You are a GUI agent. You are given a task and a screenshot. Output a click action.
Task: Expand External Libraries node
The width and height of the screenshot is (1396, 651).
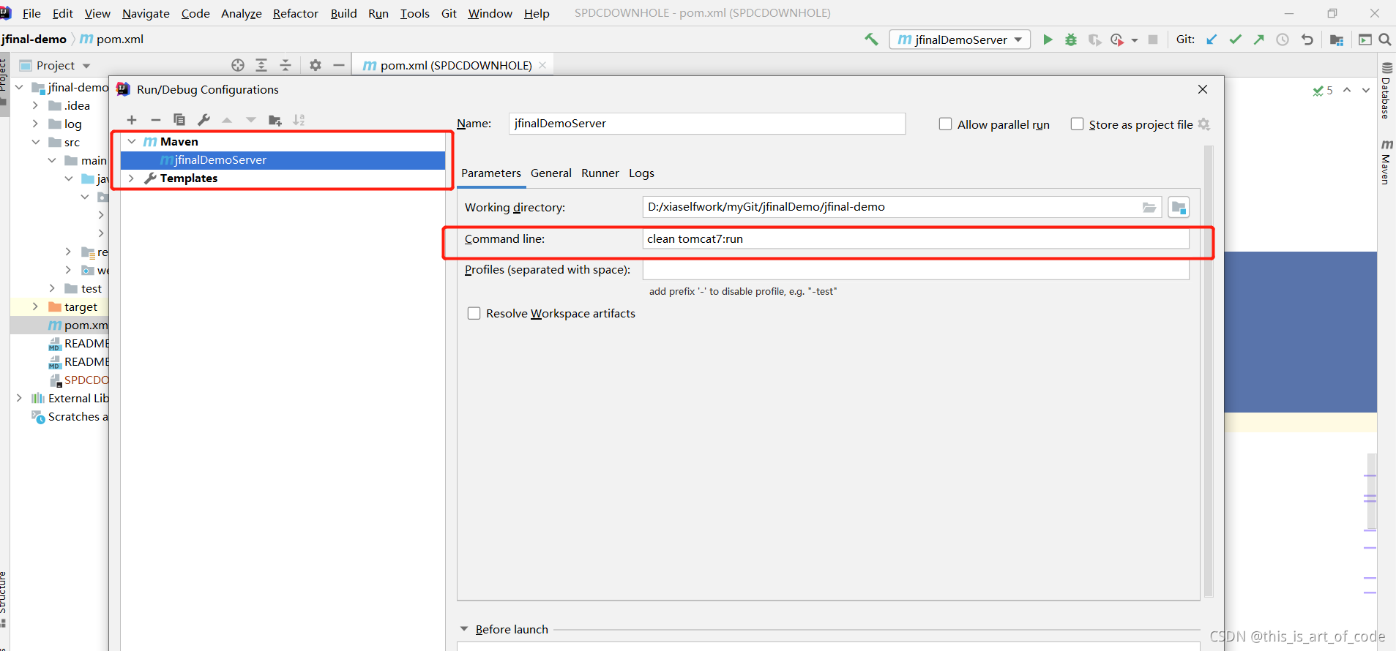coord(19,399)
